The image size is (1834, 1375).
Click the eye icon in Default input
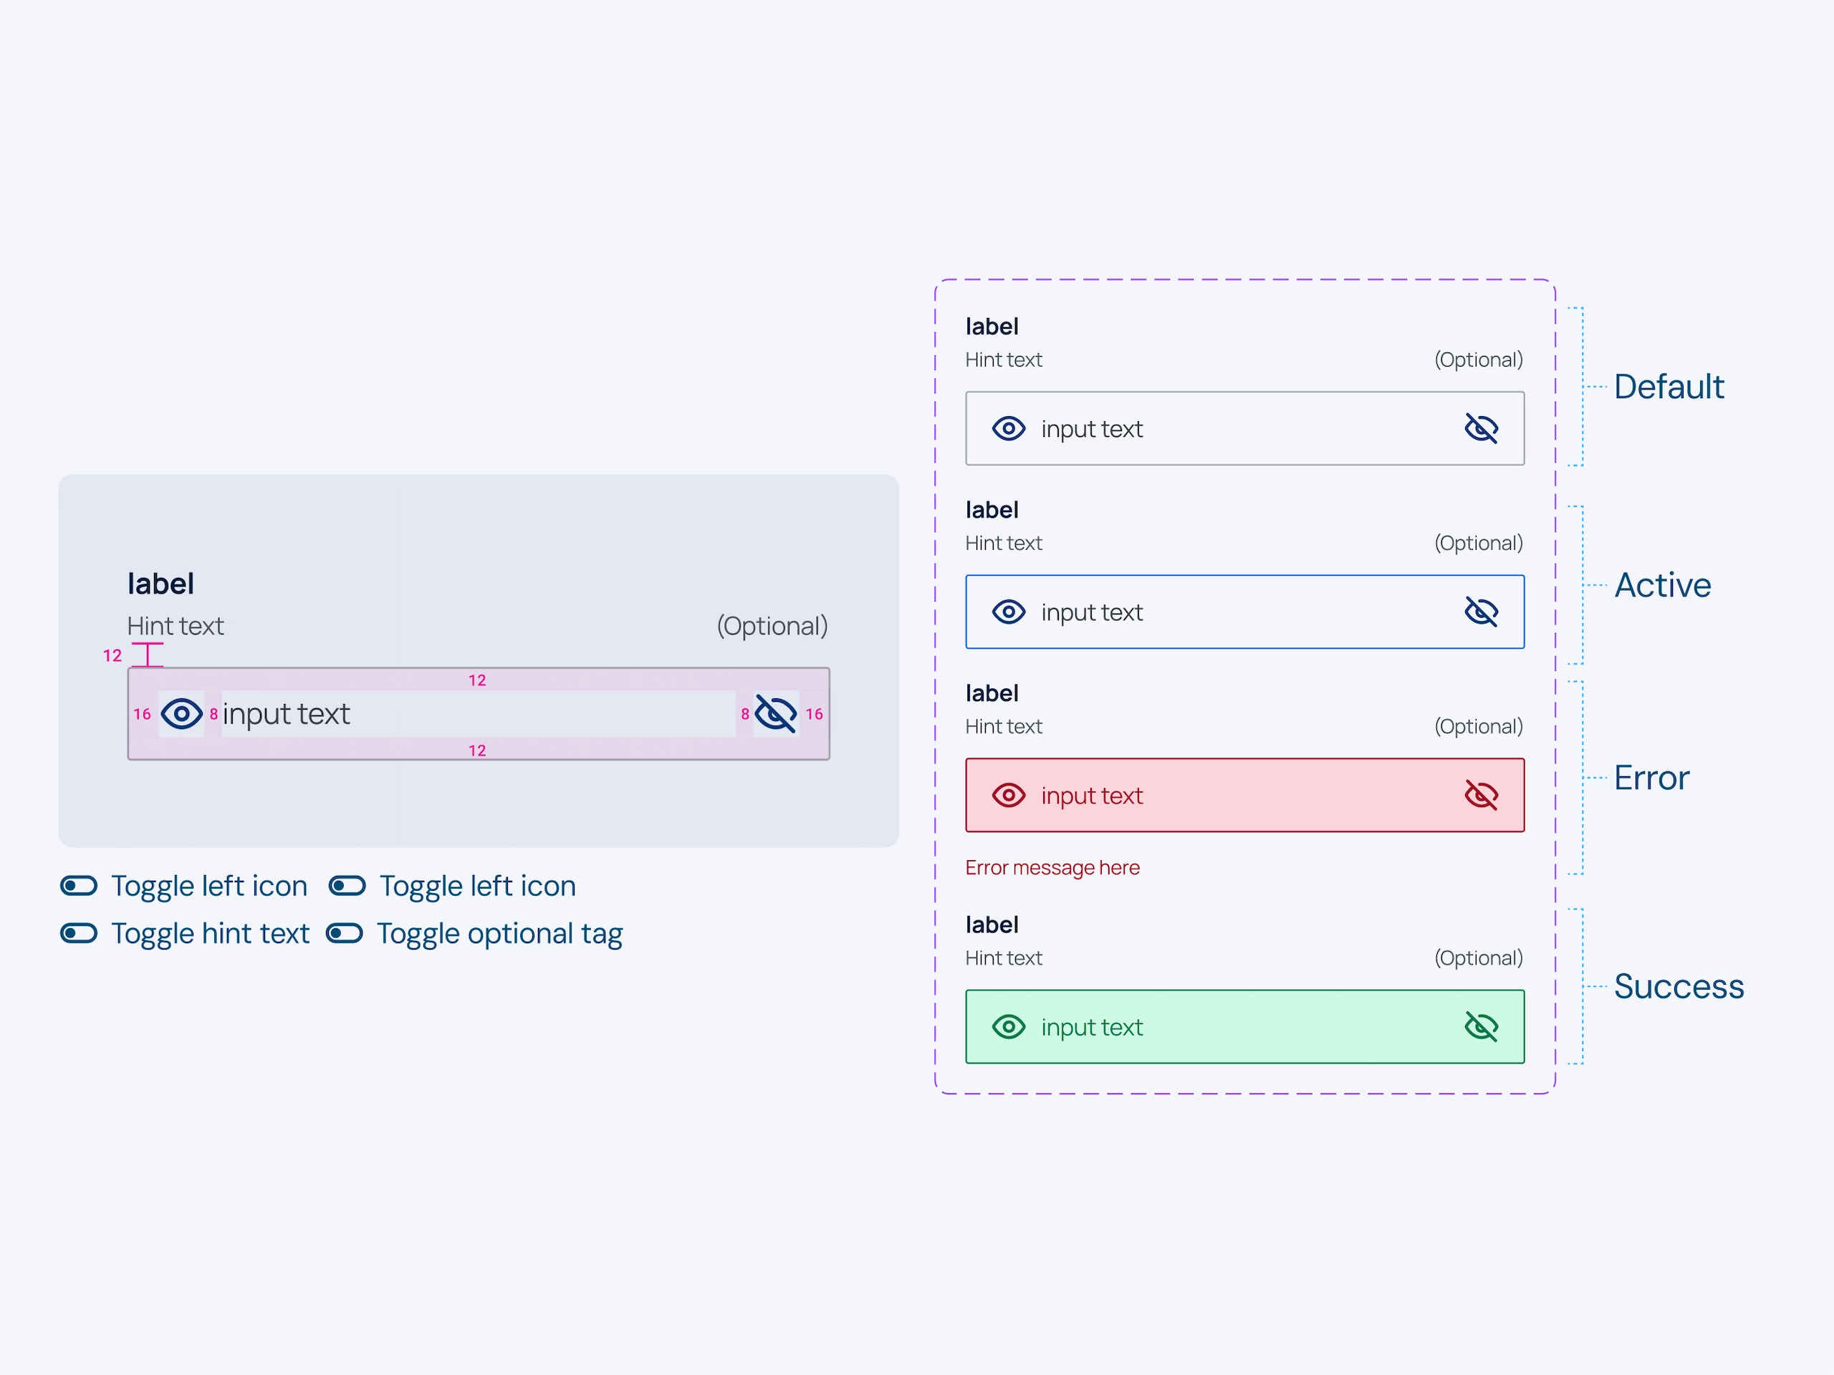click(x=1008, y=428)
